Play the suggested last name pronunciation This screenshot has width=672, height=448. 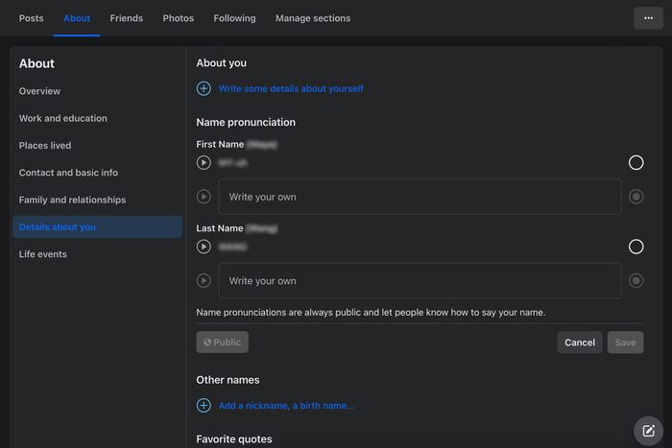[x=204, y=247]
